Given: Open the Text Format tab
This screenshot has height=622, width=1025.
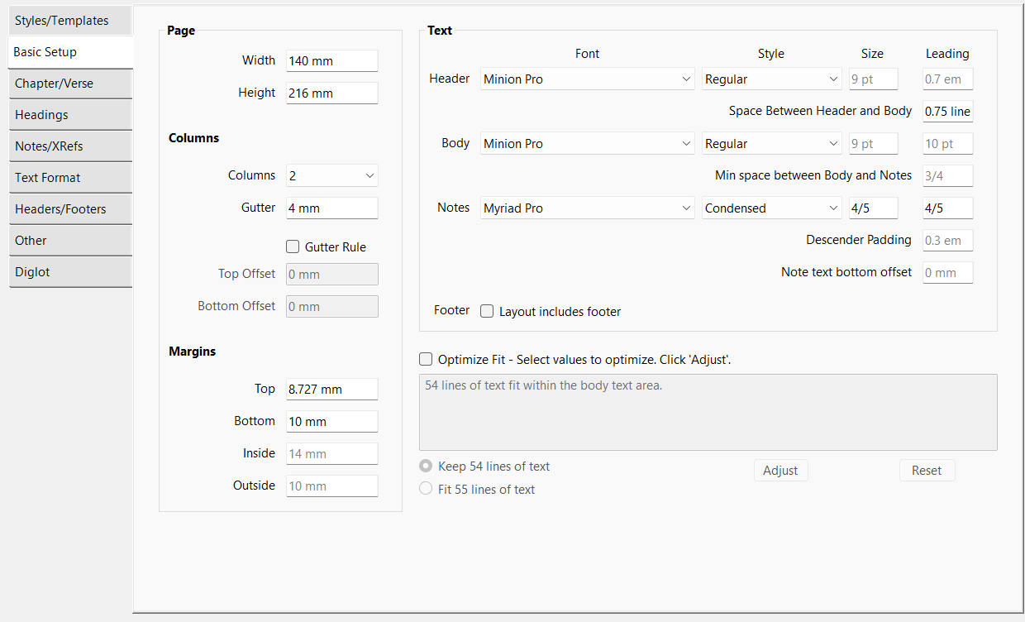Looking at the screenshot, I should [70, 178].
